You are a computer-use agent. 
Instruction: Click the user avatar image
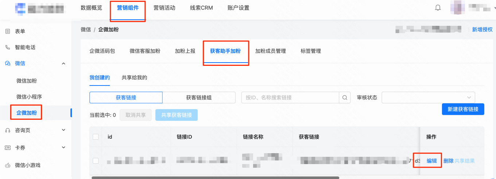458,8
